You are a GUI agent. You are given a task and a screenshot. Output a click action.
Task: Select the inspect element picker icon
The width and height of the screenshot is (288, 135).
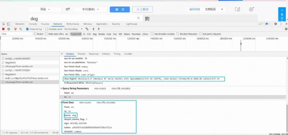coord(4,24)
